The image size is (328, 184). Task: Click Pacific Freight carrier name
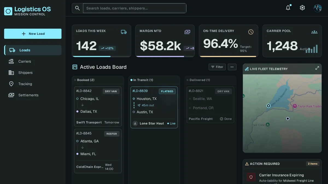(201, 119)
